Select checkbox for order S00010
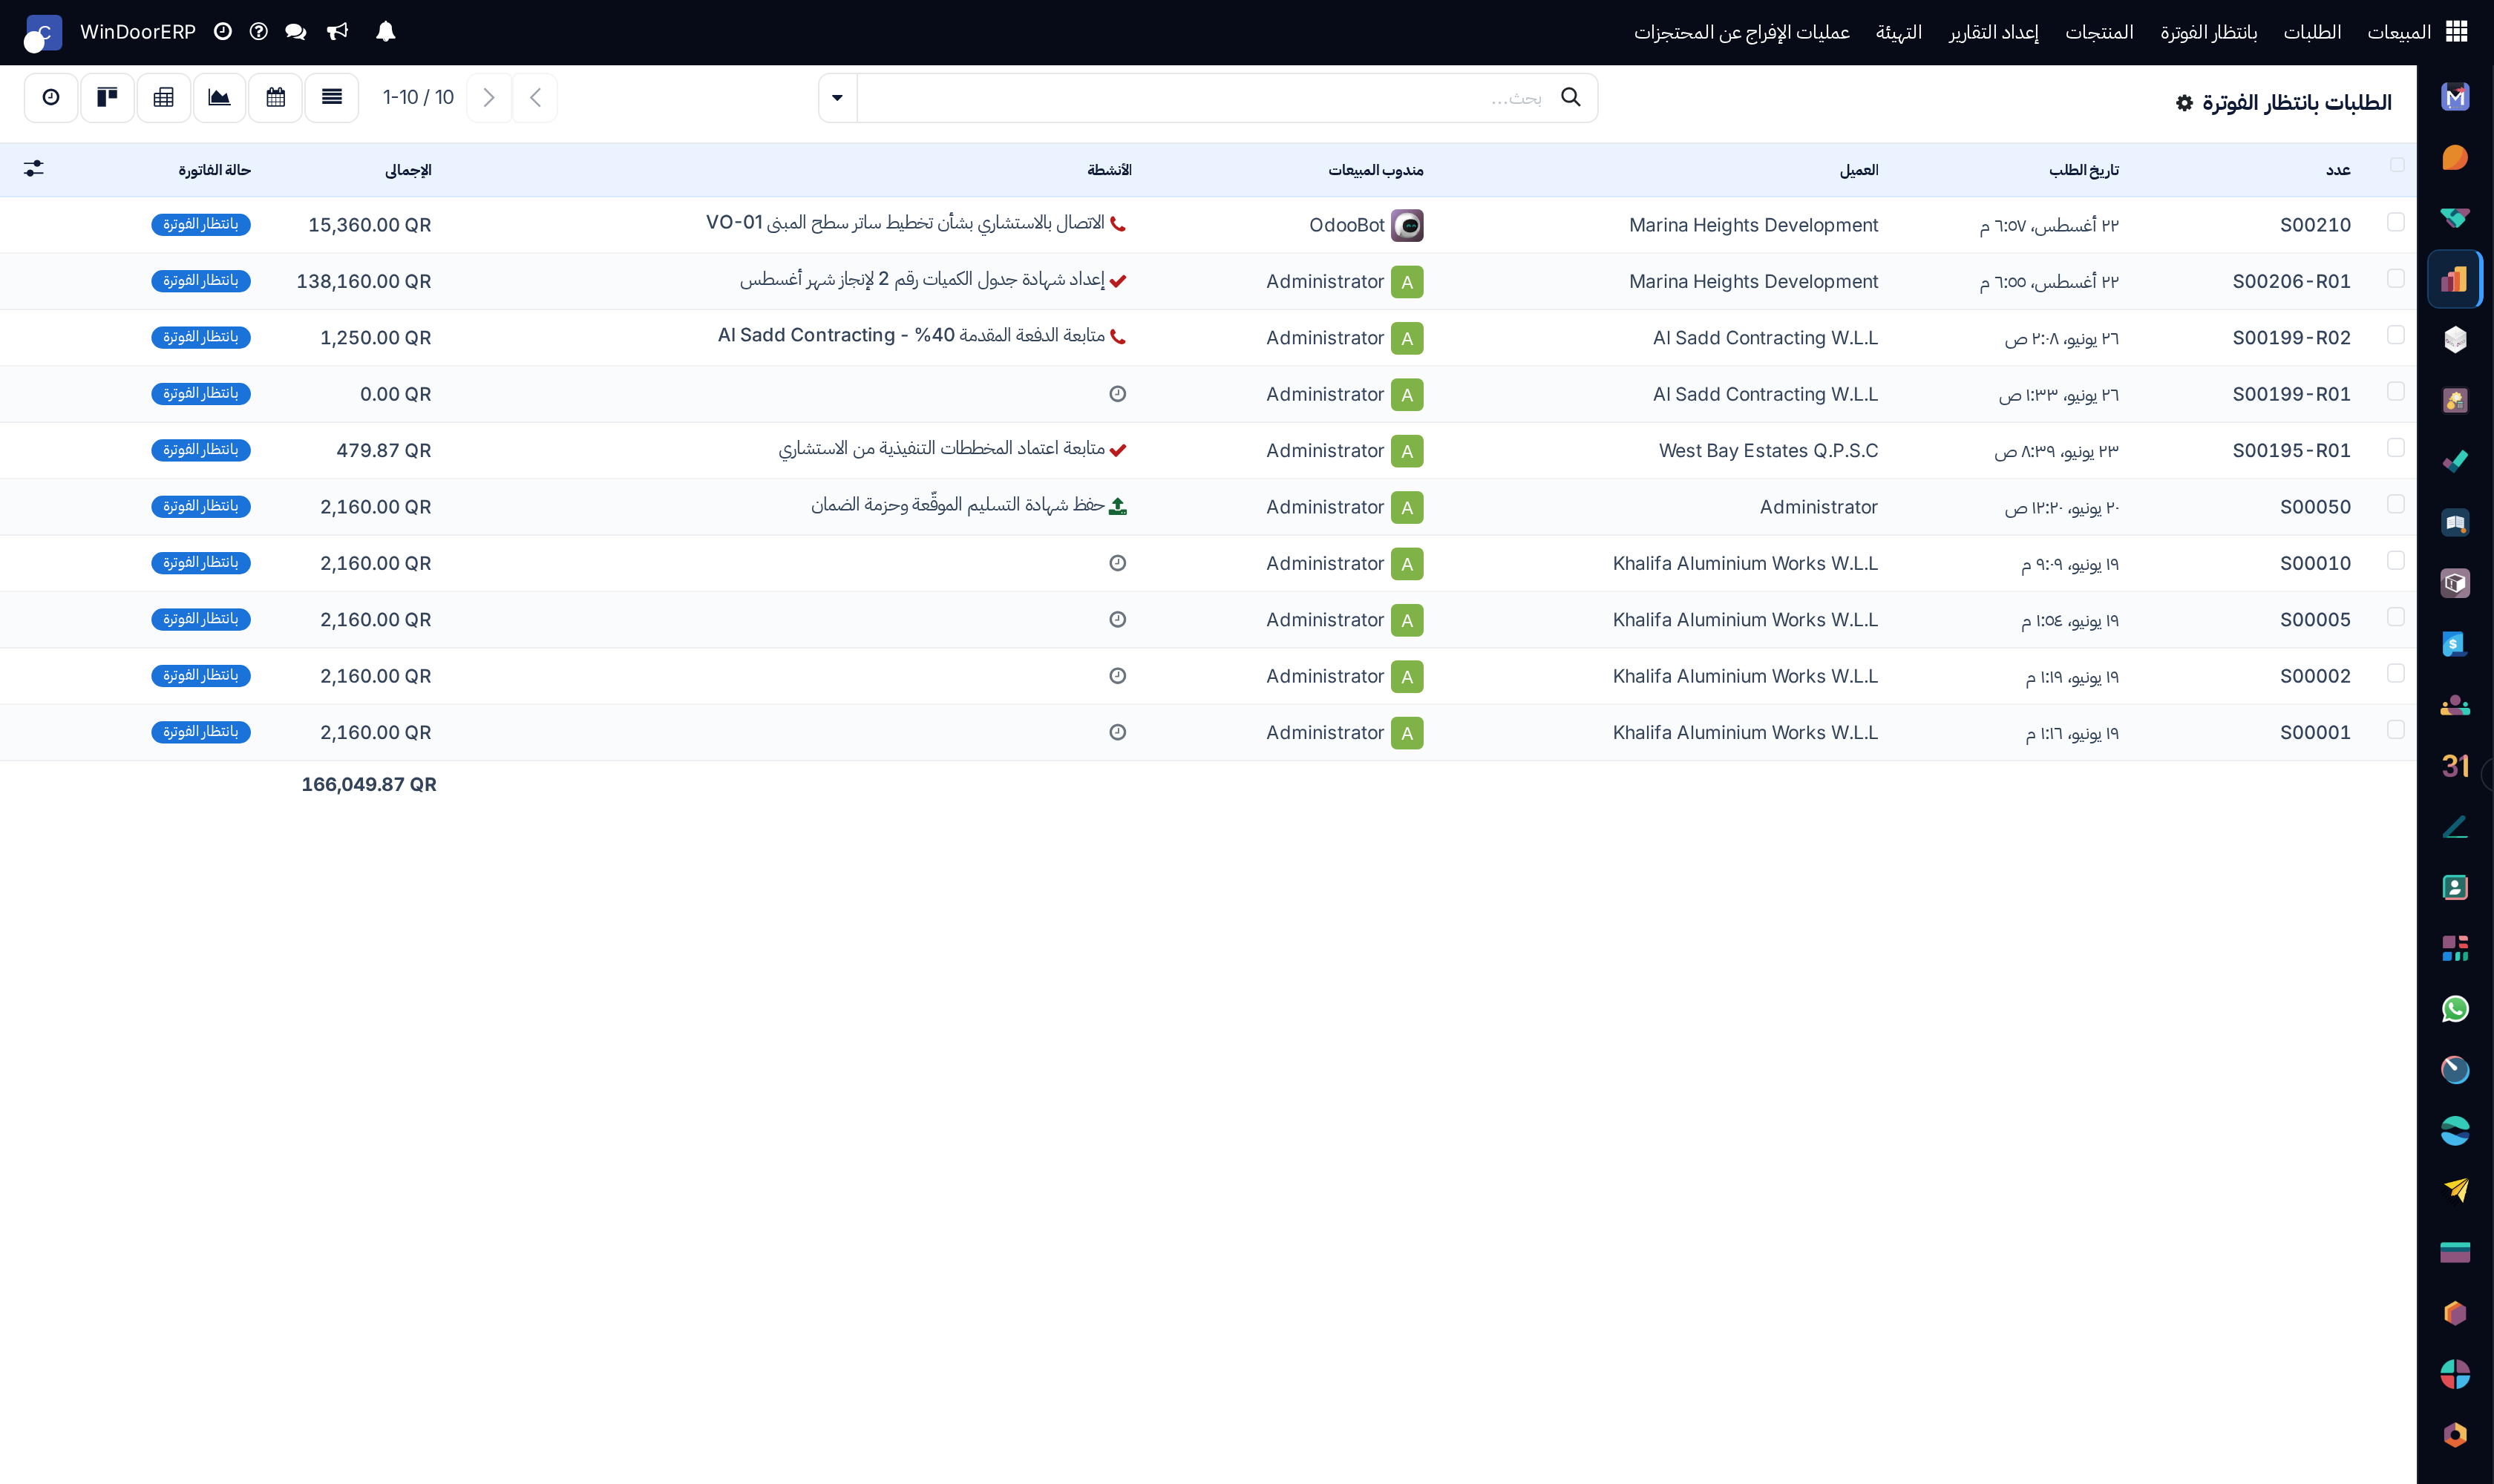This screenshot has width=2494, height=1484. (2396, 560)
